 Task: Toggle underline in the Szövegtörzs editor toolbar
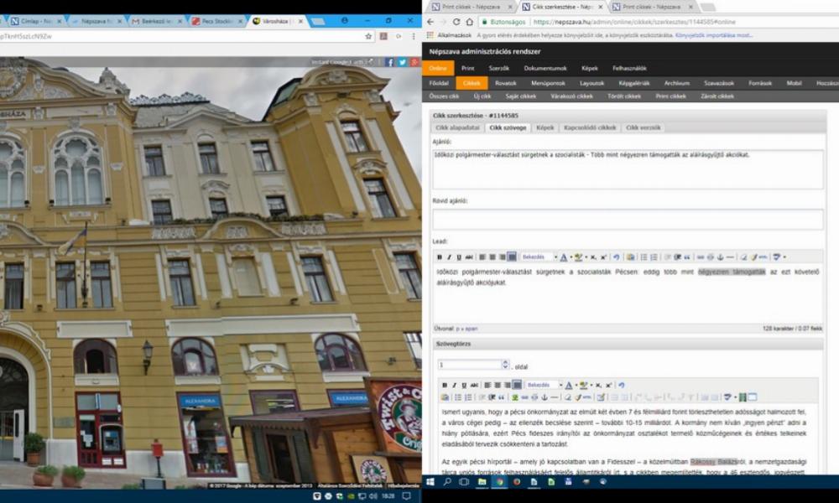pos(464,385)
